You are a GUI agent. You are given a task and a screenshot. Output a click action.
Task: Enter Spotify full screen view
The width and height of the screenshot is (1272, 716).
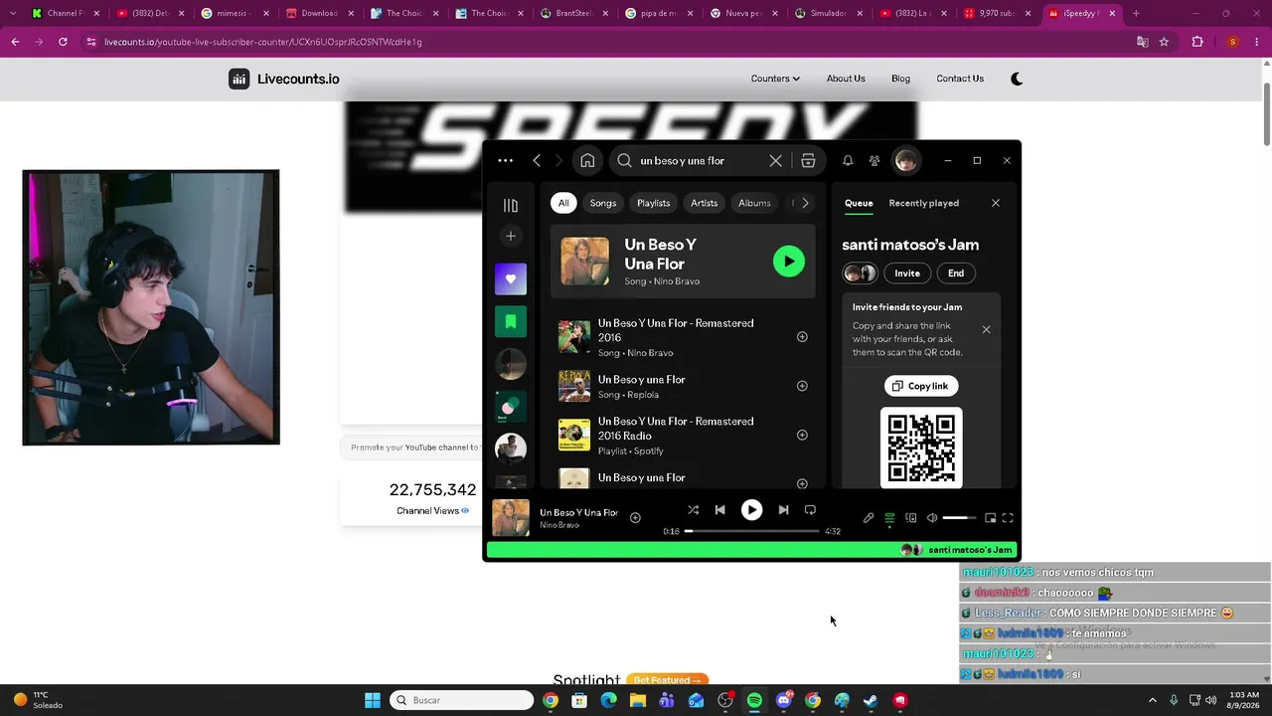tap(1008, 518)
